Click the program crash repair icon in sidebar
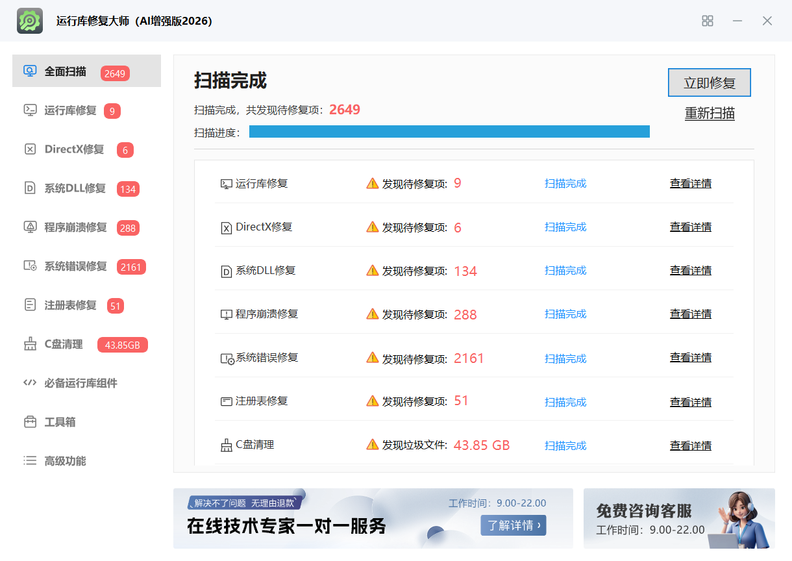This screenshot has width=792, height=561. click(30, 227)
